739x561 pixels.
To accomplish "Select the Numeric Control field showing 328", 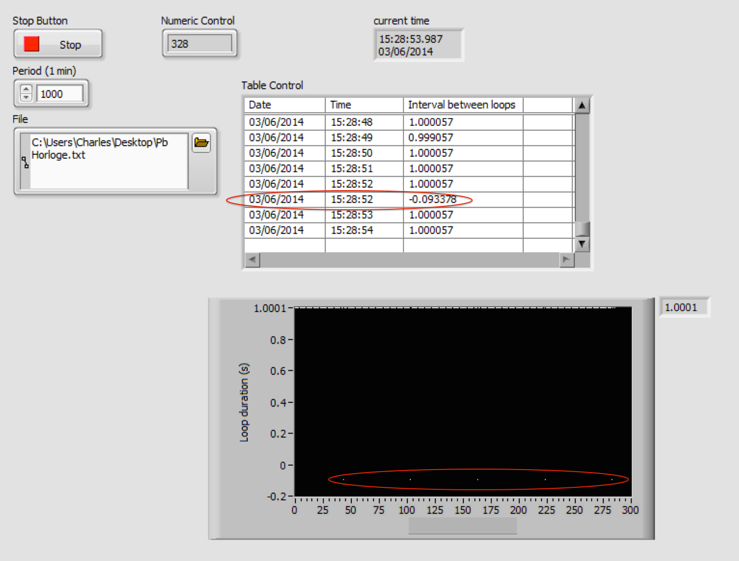I will pos(199,43).
